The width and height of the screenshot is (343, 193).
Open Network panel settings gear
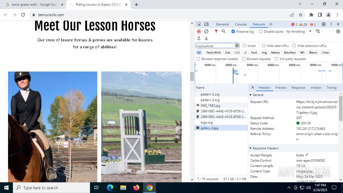pyautogui.click(x=338, y=31)
